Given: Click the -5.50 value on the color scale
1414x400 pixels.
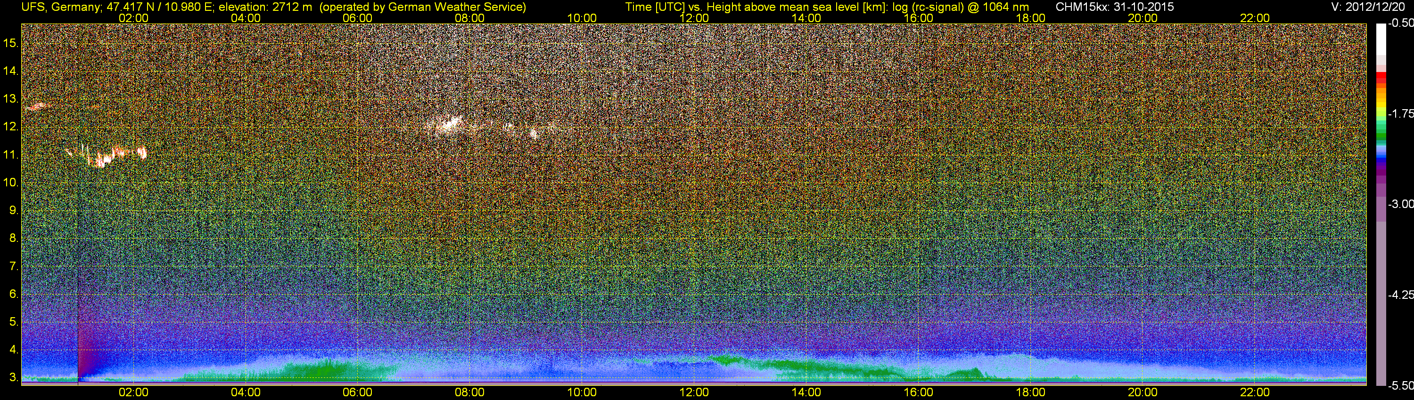Looking at the screenshot, I should pos(1401,385).
